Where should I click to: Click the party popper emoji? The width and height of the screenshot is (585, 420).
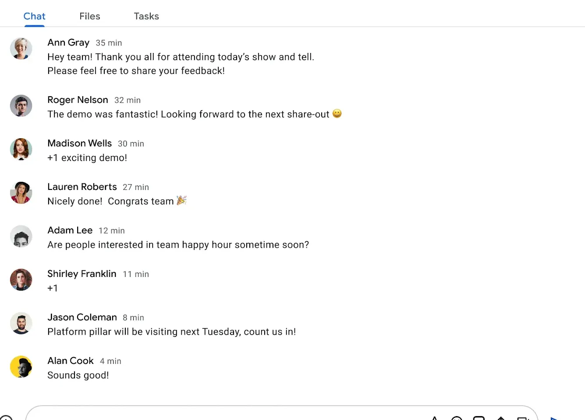181,200
